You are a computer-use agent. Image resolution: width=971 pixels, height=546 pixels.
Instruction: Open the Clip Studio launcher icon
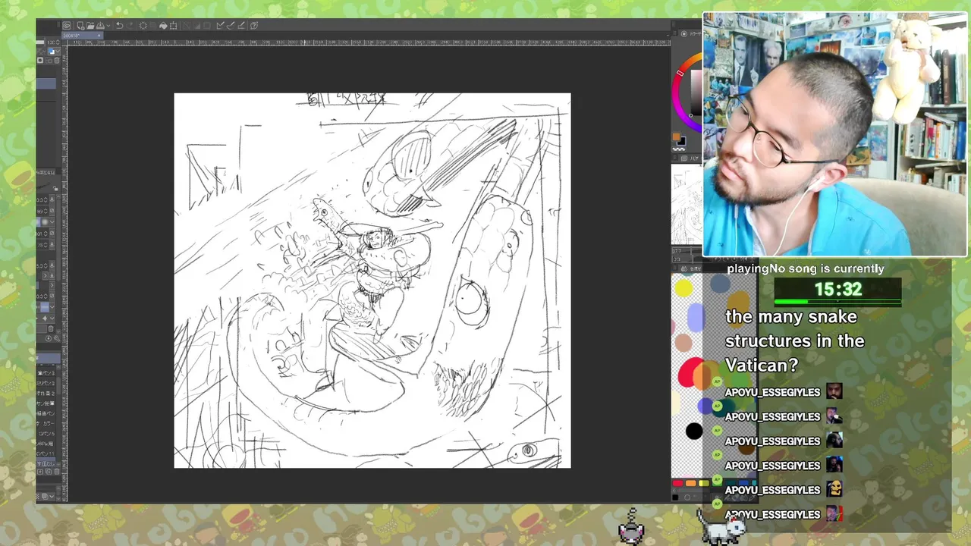click(67, 26)
